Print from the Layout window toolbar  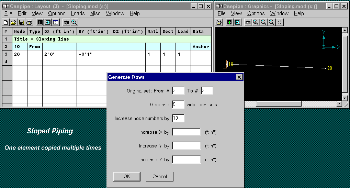pos(29,22)
